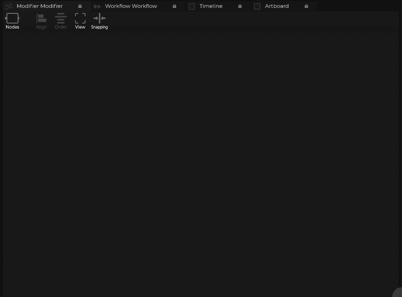The height and width of the screenshot is (297, 402).
Task: Click the Align toolbar icon
Action: click(x=41, y=18)
